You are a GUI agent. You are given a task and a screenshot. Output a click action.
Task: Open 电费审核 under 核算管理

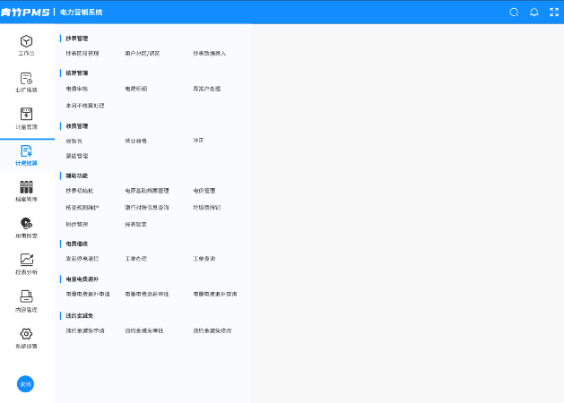pos(76,89)
